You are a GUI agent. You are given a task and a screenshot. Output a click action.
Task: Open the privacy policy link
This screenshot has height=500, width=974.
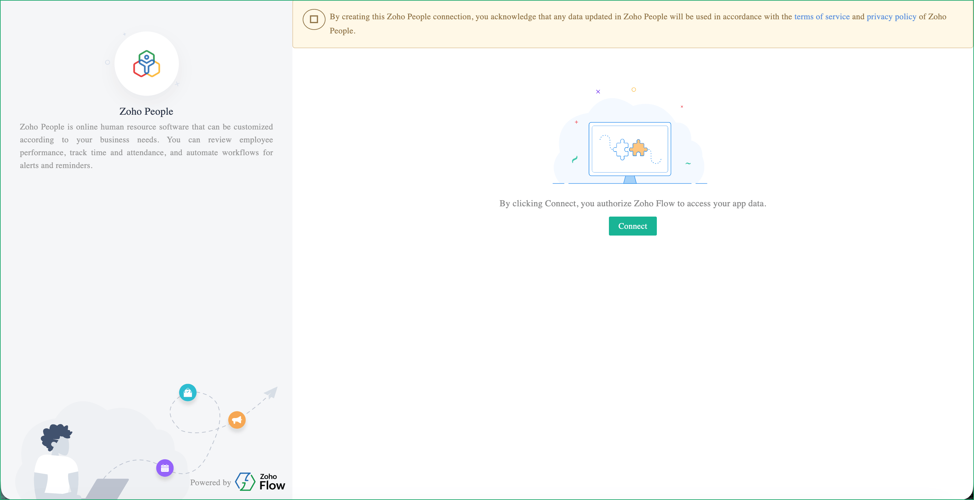coord(891,17)
